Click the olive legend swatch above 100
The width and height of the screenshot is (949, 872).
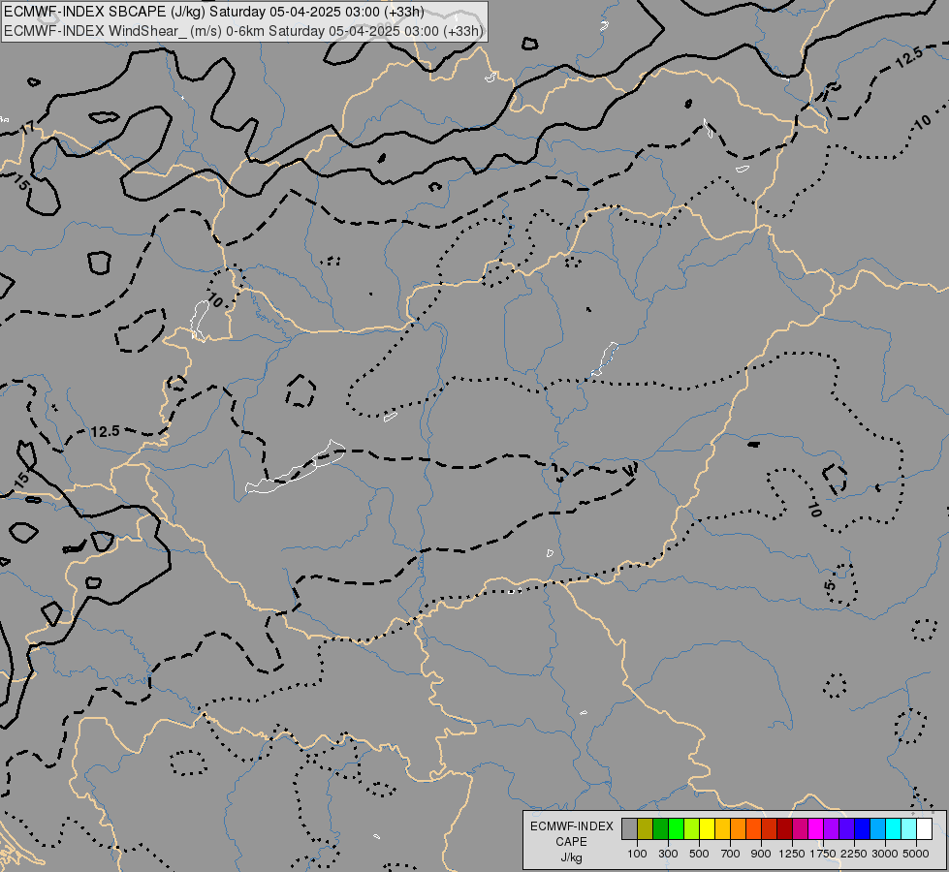click(x=646, y=829)
